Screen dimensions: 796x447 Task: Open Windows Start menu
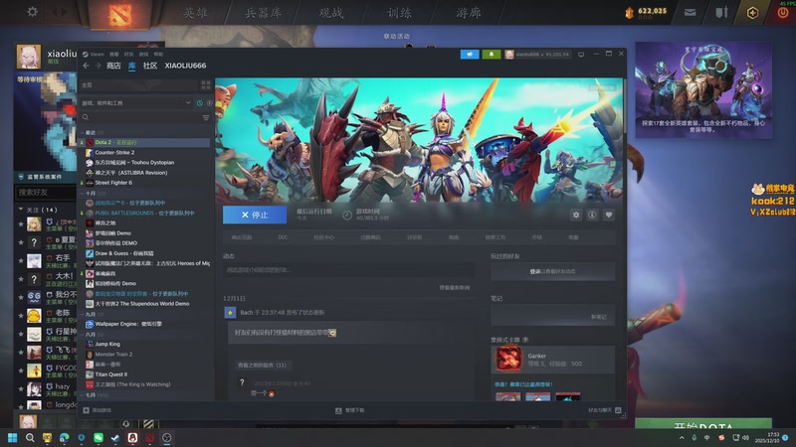[x=13, y=437]
